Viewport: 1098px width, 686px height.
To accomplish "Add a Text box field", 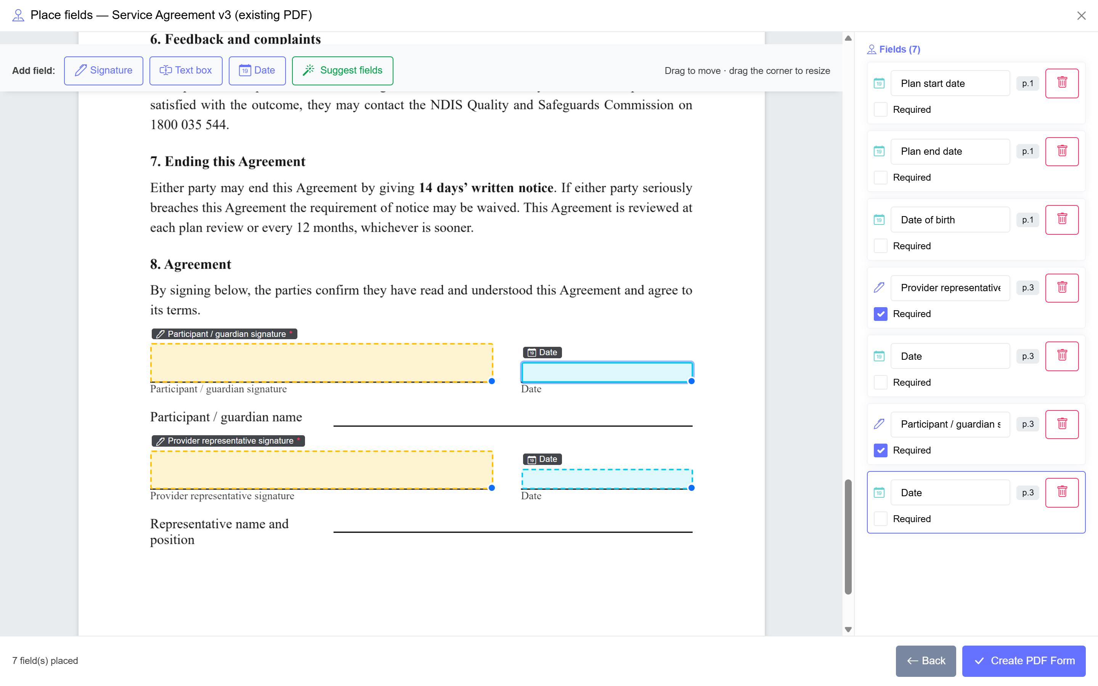I will pyautogui.click(x=186, y=71).
